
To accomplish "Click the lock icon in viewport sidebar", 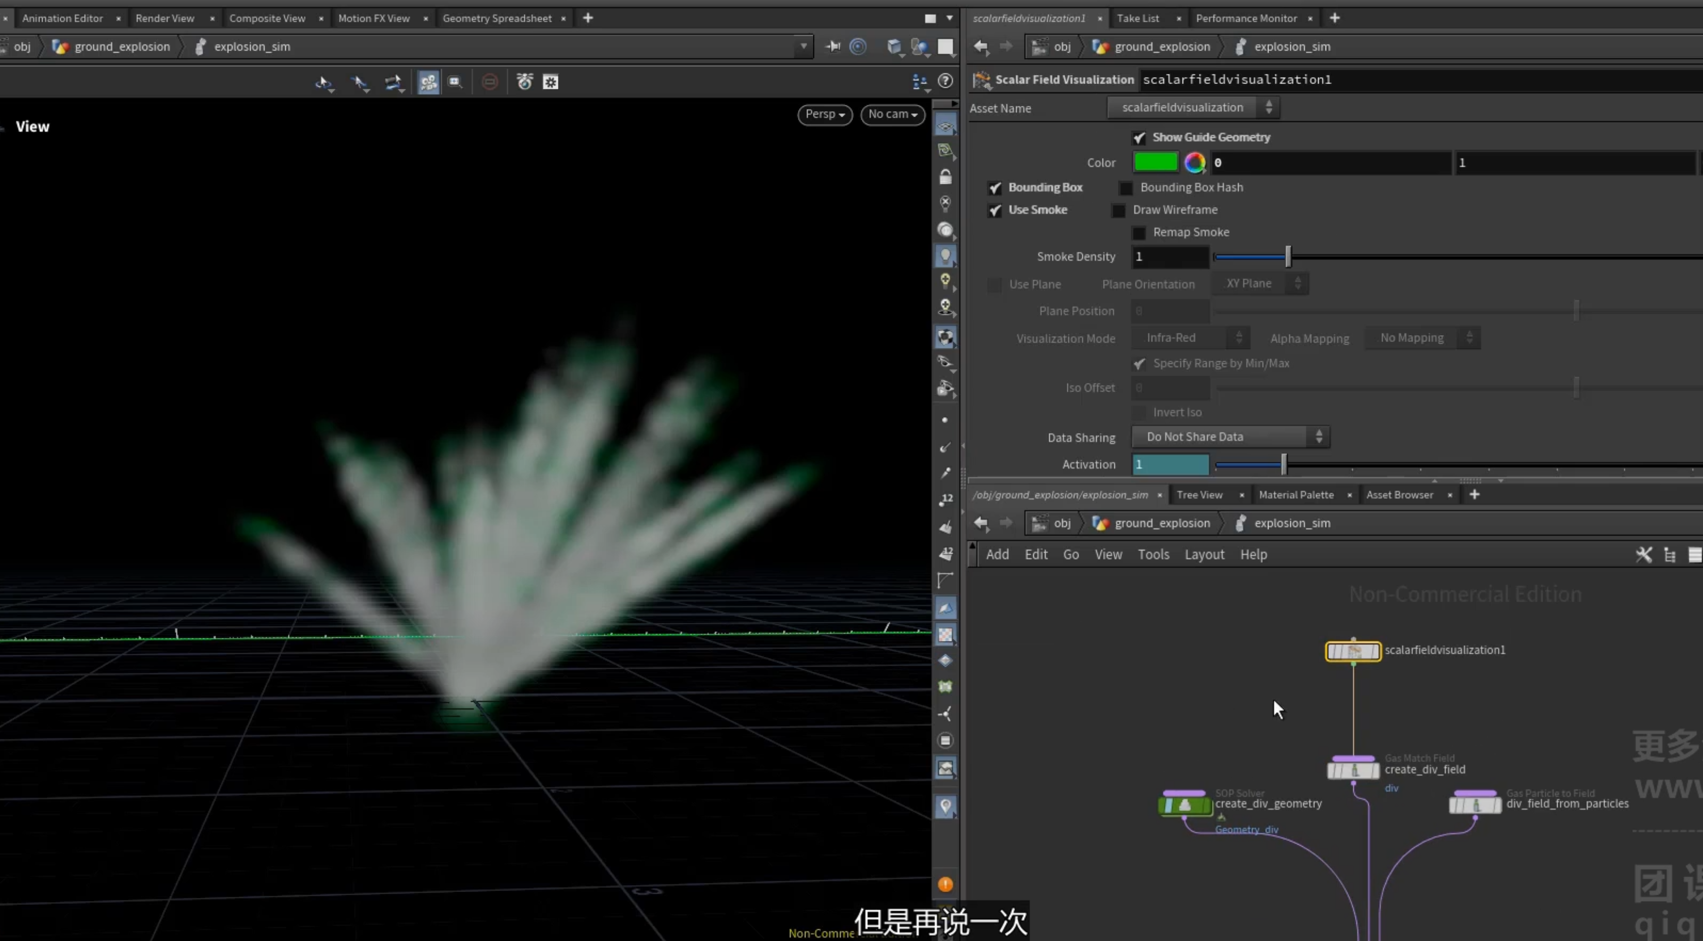I will (x=945, y=177).
